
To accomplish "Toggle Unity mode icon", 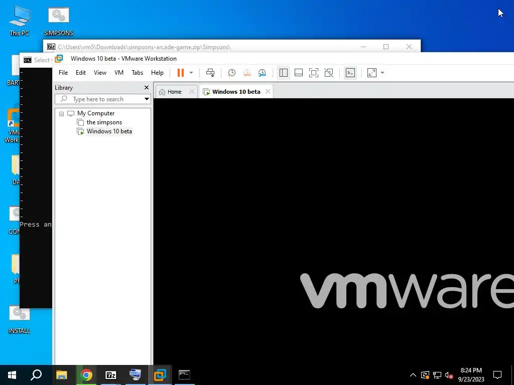I will [329, 73].
